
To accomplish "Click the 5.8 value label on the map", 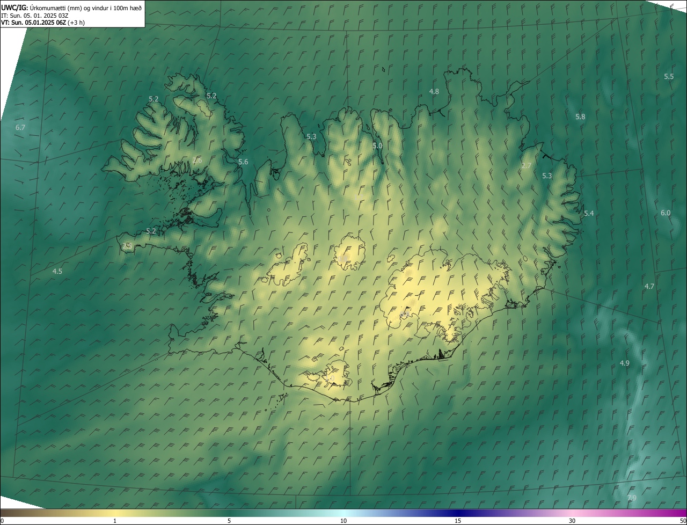I will (x=580, y=117).
